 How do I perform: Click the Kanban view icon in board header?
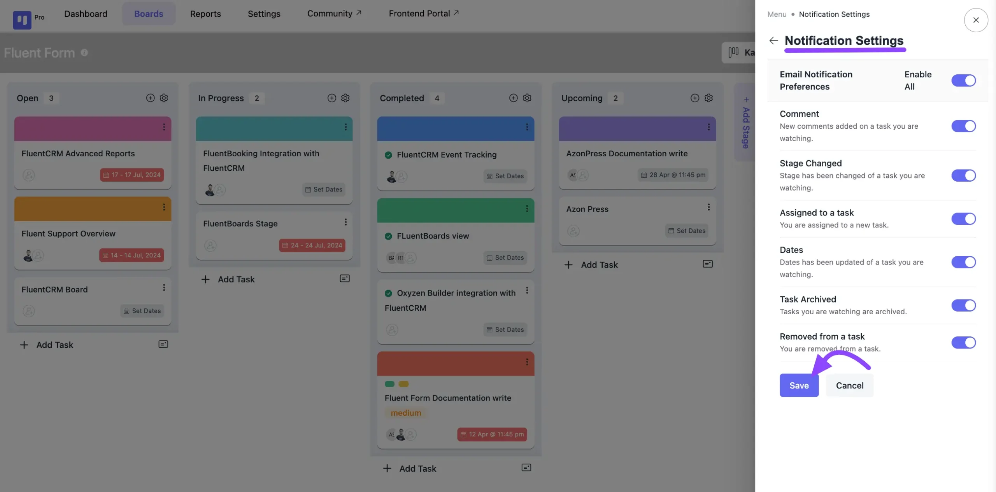pyautogui.click(x=733, y=52)
